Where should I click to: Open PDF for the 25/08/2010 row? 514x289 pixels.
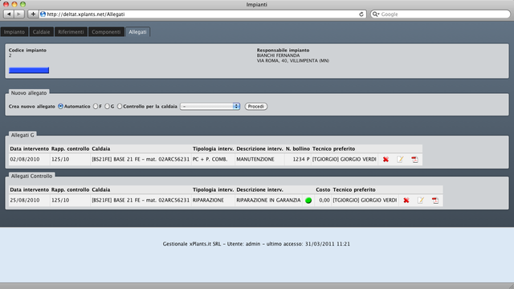435,200
